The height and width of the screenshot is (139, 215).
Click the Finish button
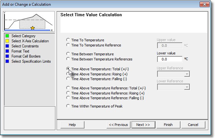click(x=168, y=125)
